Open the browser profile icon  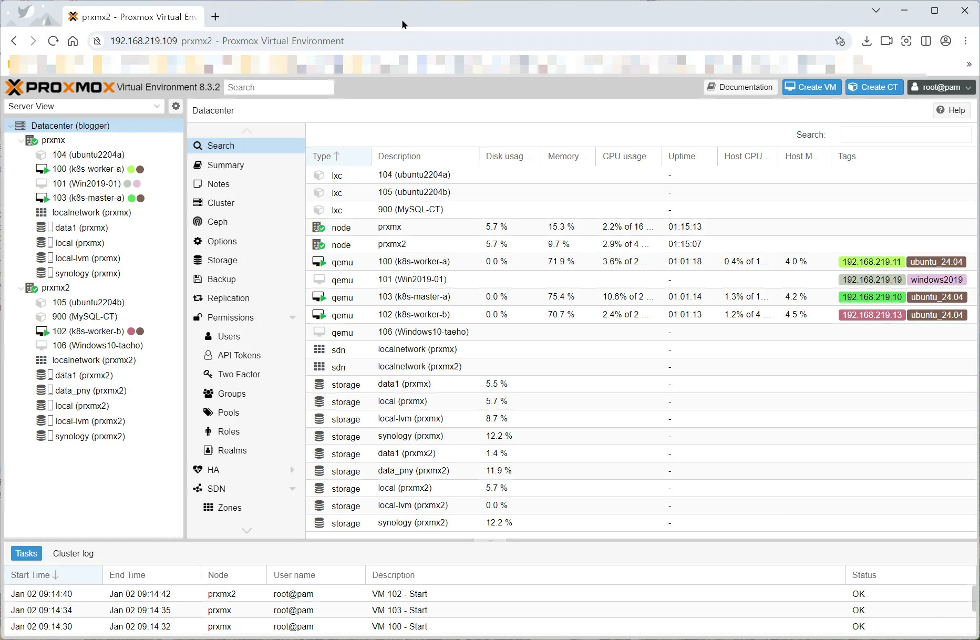pyautogui.click(x=946, y=41)
